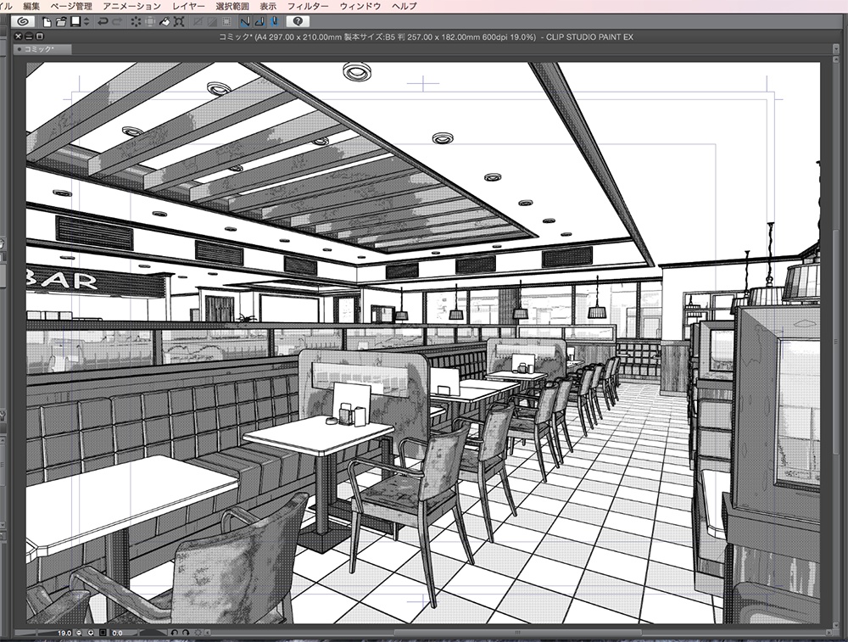Image resolution: width=848 pixels, height=642 pixels.
Task: Open the 編集 menu
Action: (31, 7)
